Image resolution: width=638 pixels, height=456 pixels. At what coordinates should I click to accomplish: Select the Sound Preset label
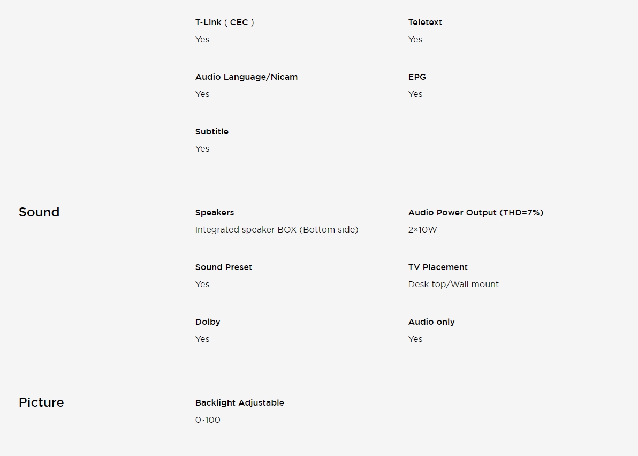point(223,267)
